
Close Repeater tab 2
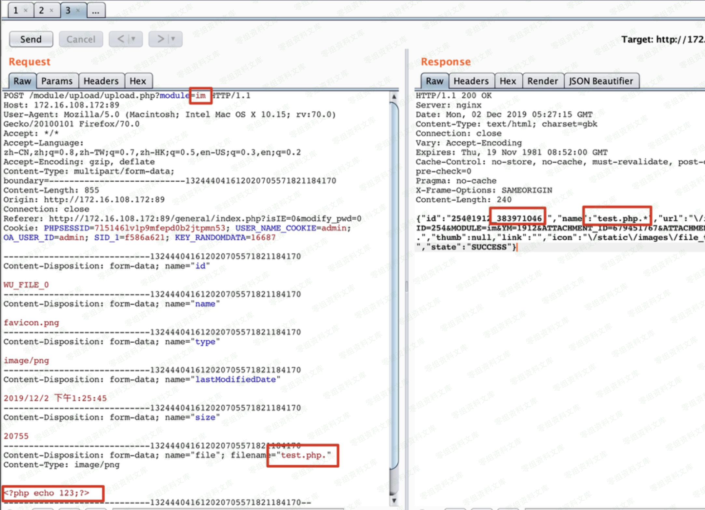(x=51, y=10)
